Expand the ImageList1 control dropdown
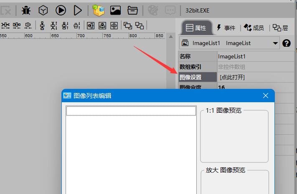This screenshot has height=194, width=297. [x=275, y=43]
